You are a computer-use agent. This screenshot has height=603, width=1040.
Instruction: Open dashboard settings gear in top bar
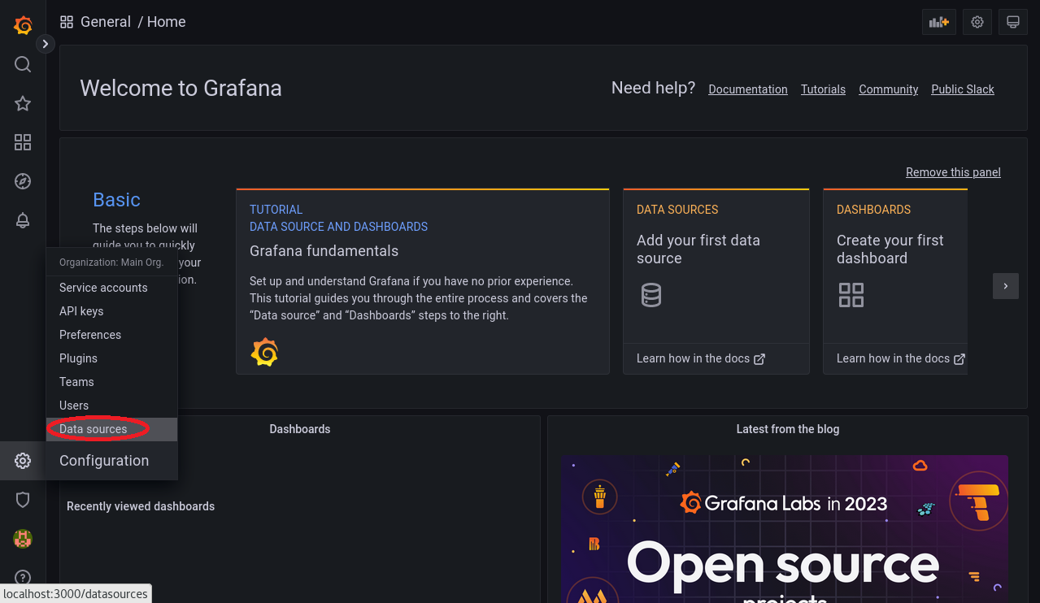click(x=977, y=22)
